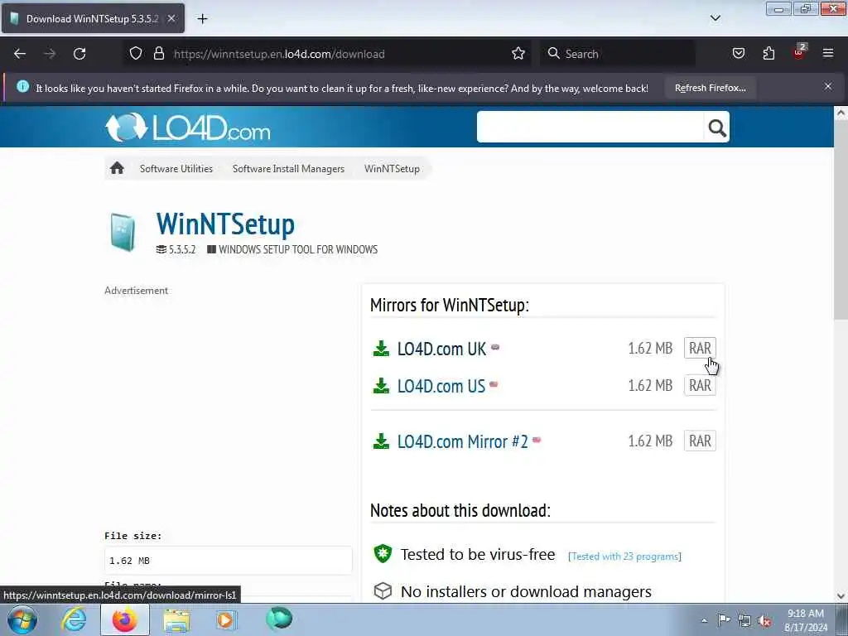Go to home via breadcrumb house icon
The image size is (848, 636).
tap(117, 168)
